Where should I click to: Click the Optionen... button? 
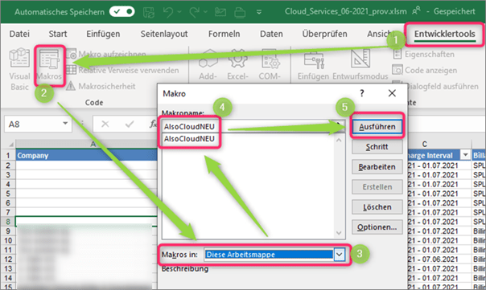pos(377,227)
